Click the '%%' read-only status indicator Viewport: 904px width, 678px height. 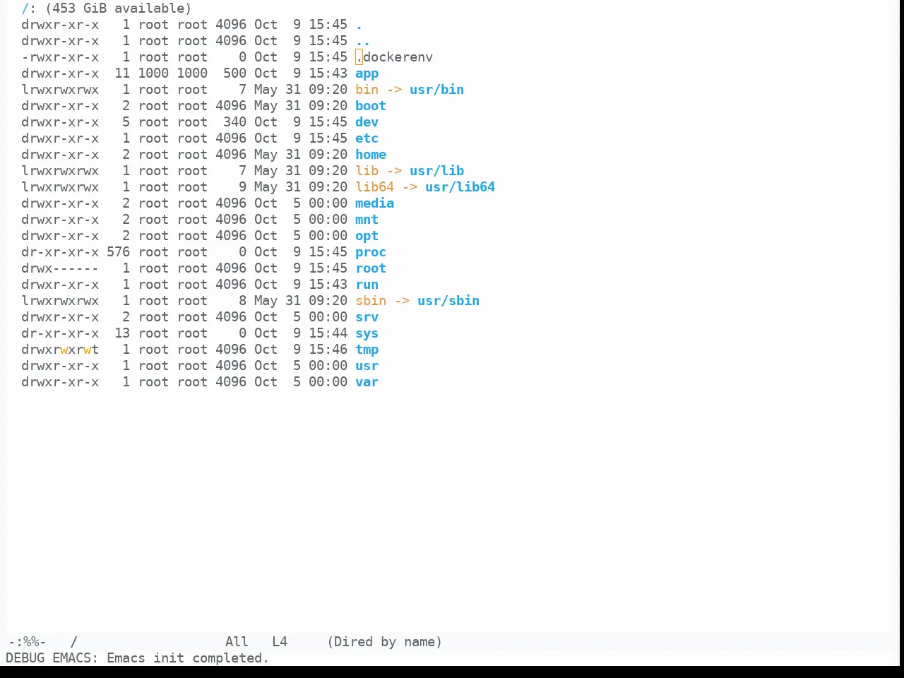(31, 642)
